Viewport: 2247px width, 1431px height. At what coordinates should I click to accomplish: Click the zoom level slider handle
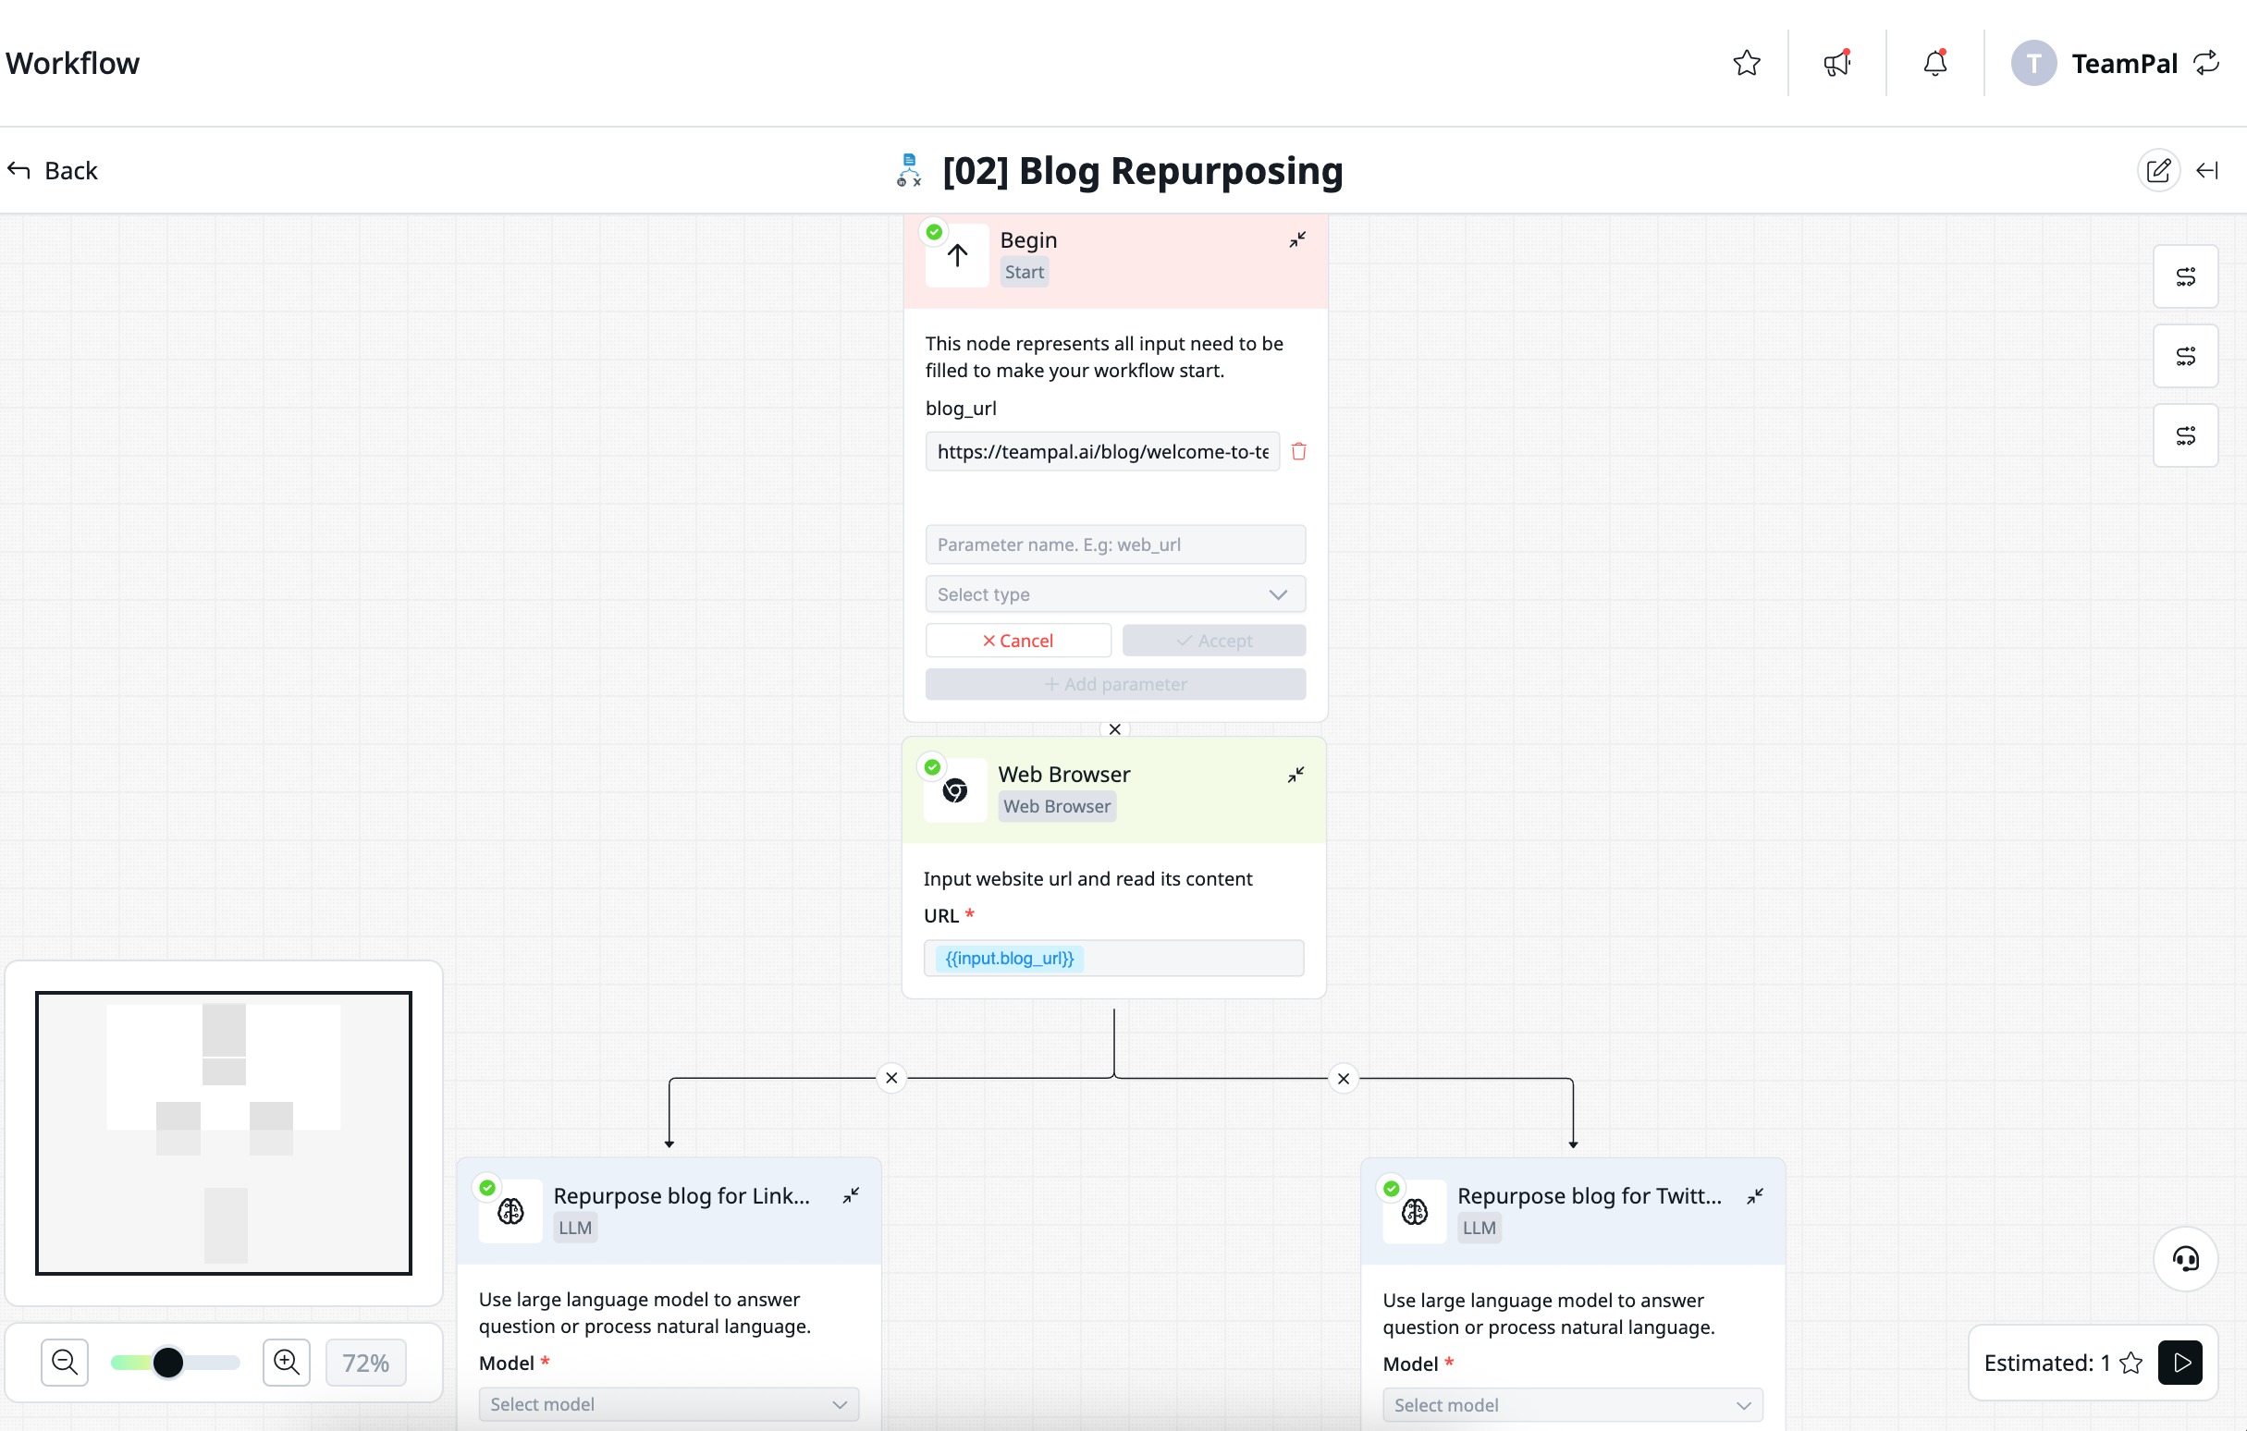pyautogui.click(x=168, y=1363)
